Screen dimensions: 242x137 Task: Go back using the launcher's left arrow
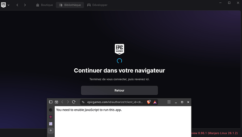17,5
